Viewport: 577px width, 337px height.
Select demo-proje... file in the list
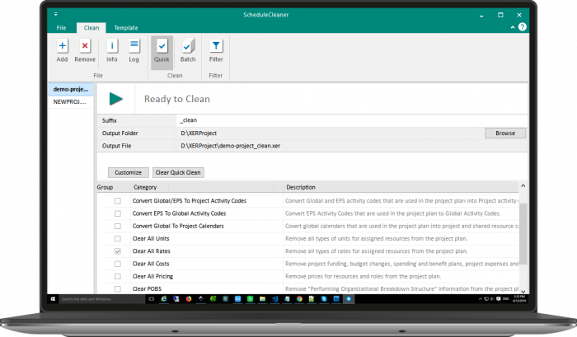tap(71, 89)
